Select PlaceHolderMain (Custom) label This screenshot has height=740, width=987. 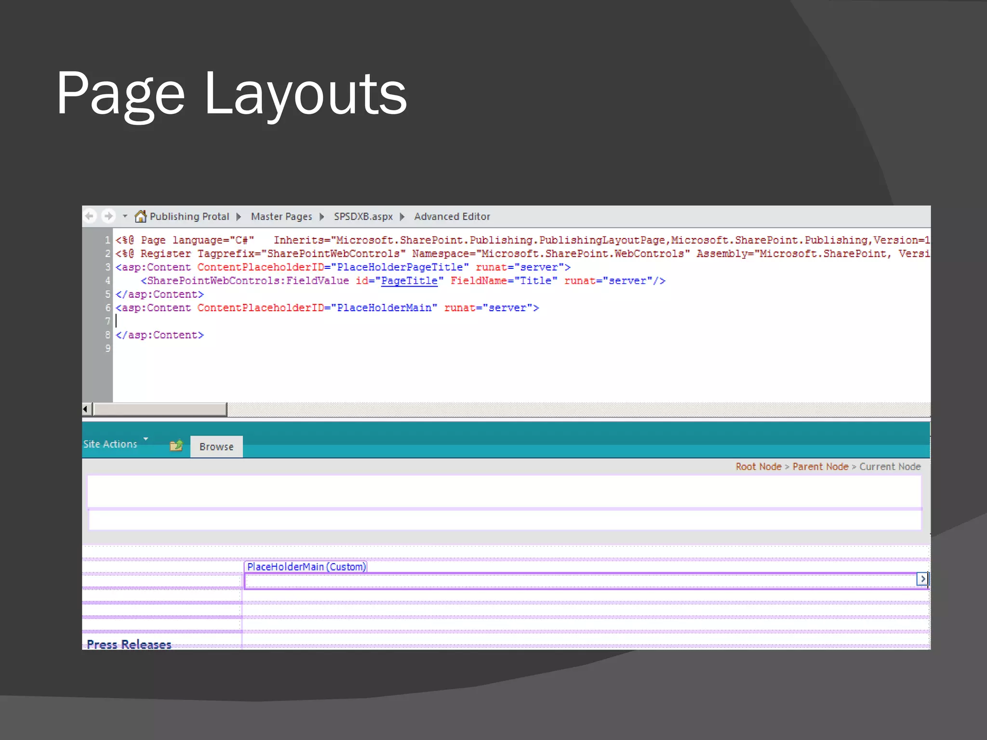pos(306,567)
